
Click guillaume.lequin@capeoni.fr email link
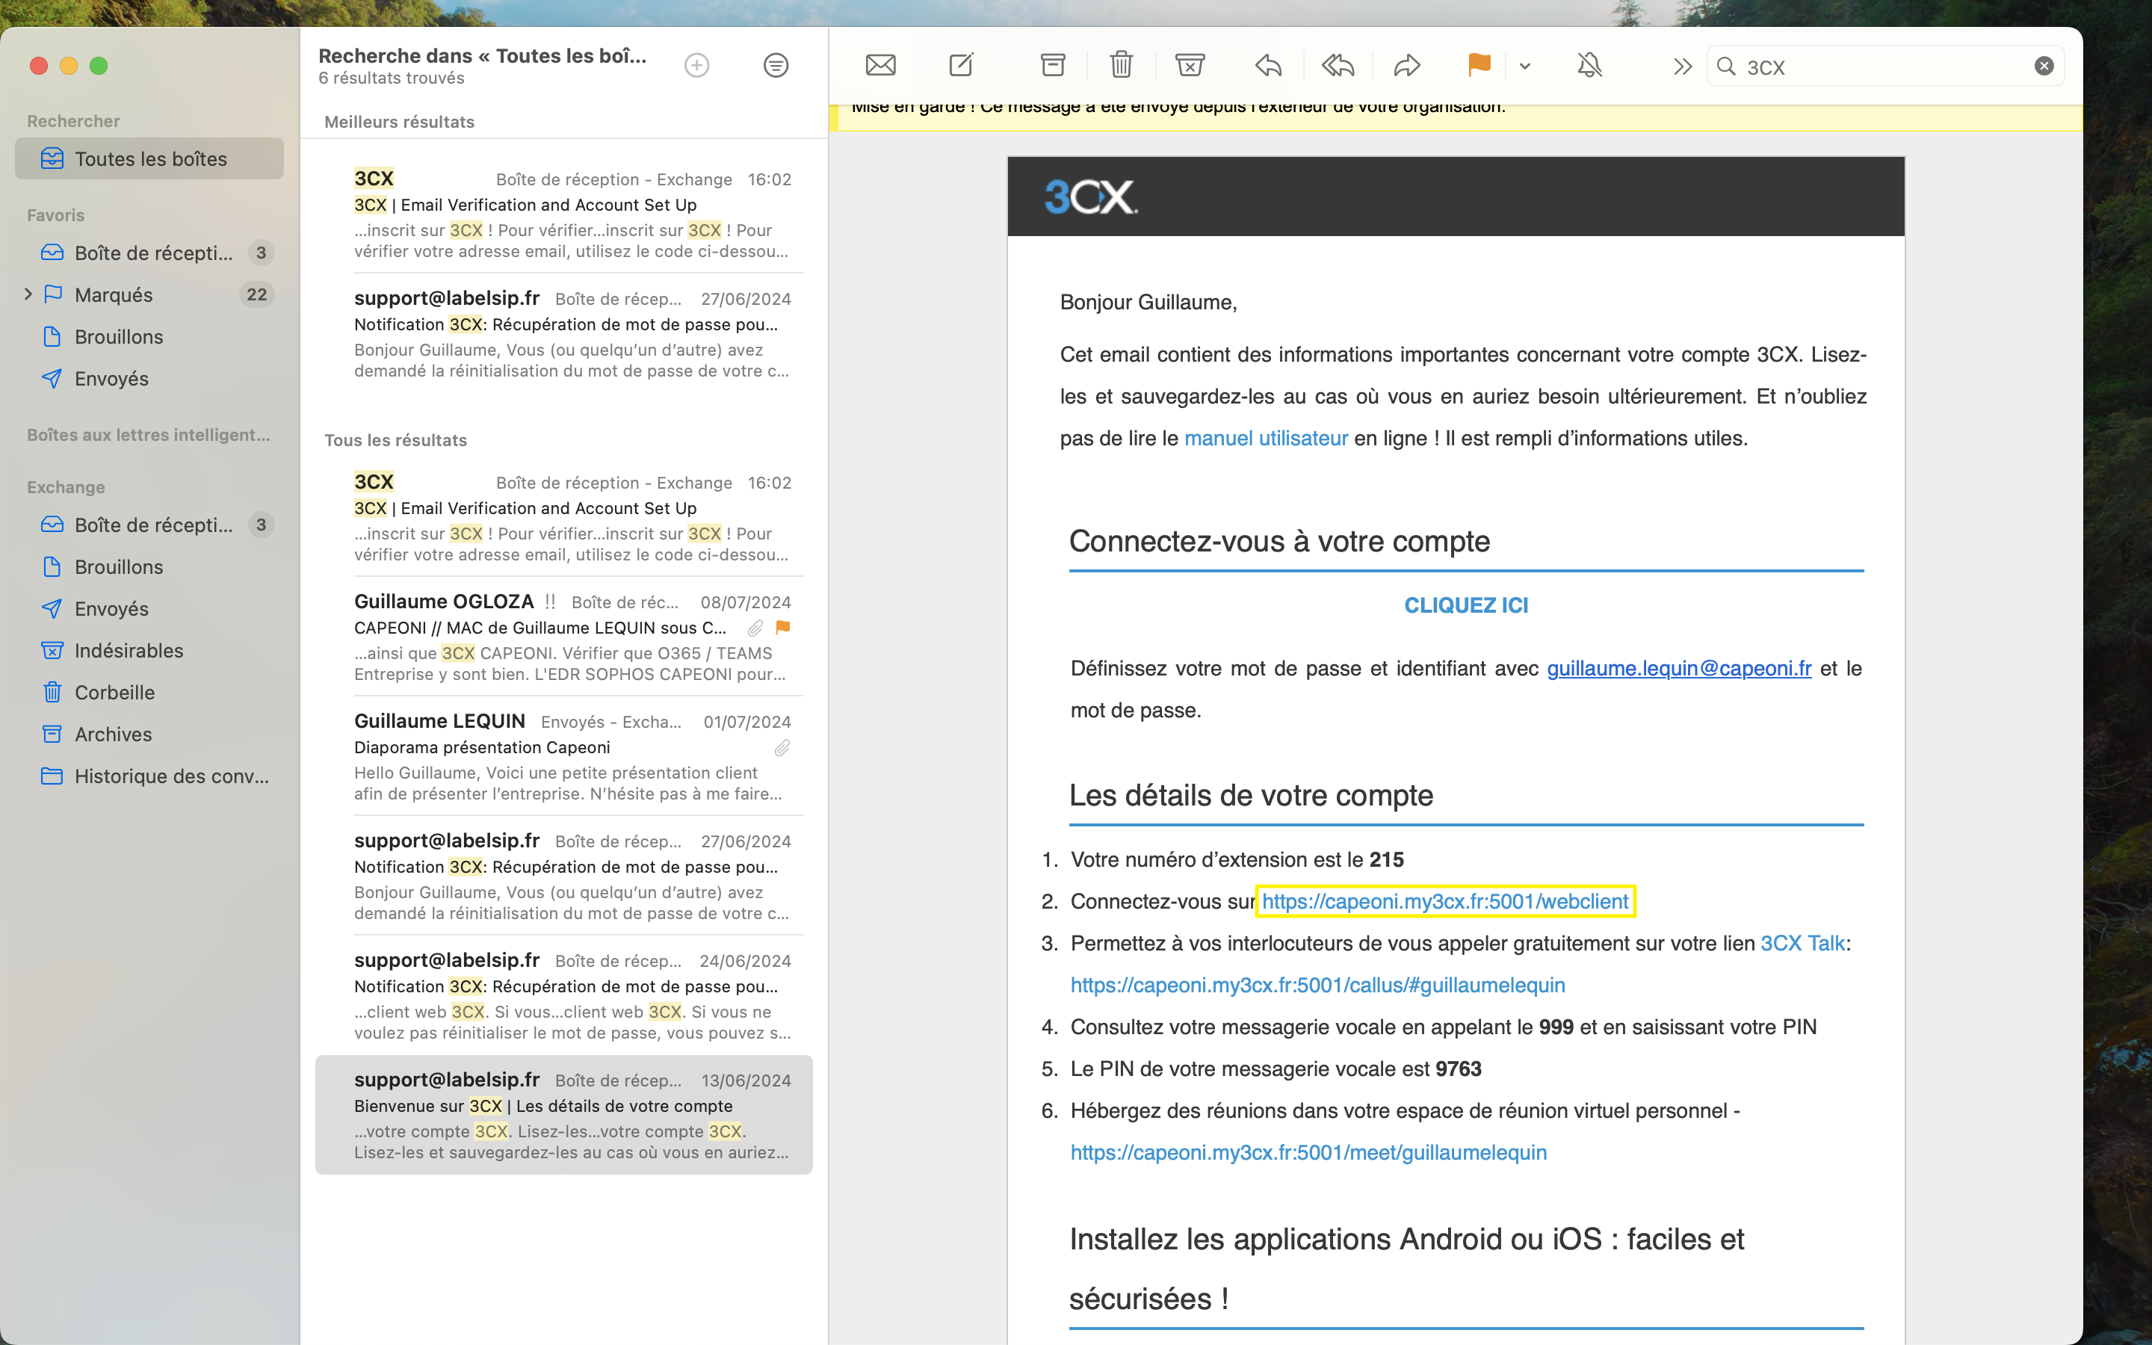click(x=1679, y=669)
